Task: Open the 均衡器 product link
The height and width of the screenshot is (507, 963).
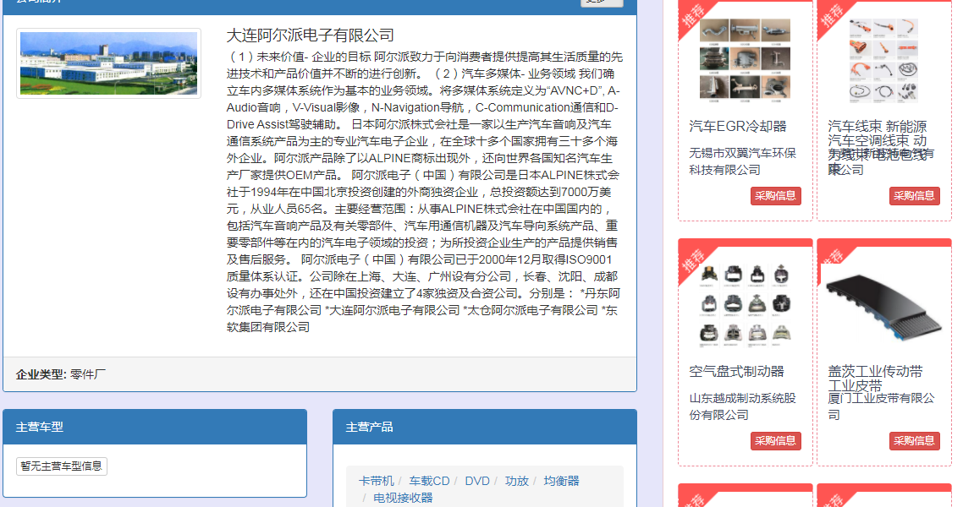Action: pyautogui.click(x=561, y=481)
